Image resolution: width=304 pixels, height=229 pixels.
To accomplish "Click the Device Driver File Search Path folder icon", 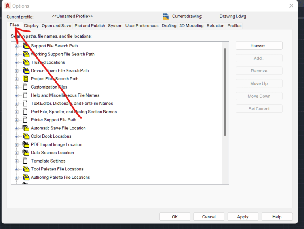I will pyautogui.click(x=26, y=70).
